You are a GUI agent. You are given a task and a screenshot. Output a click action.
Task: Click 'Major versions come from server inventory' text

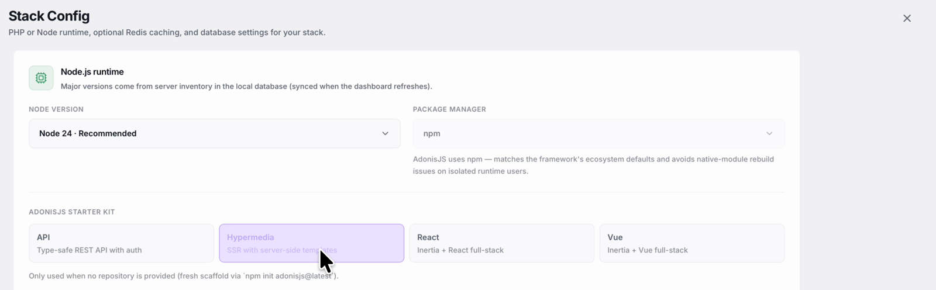point(246,87)
